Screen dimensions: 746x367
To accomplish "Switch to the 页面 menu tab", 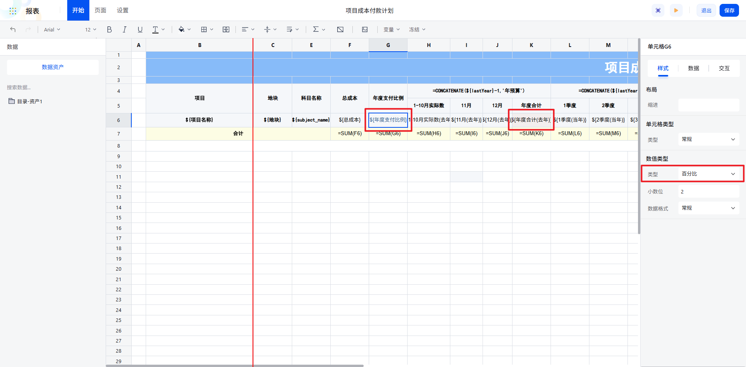I will coord(100,10).
